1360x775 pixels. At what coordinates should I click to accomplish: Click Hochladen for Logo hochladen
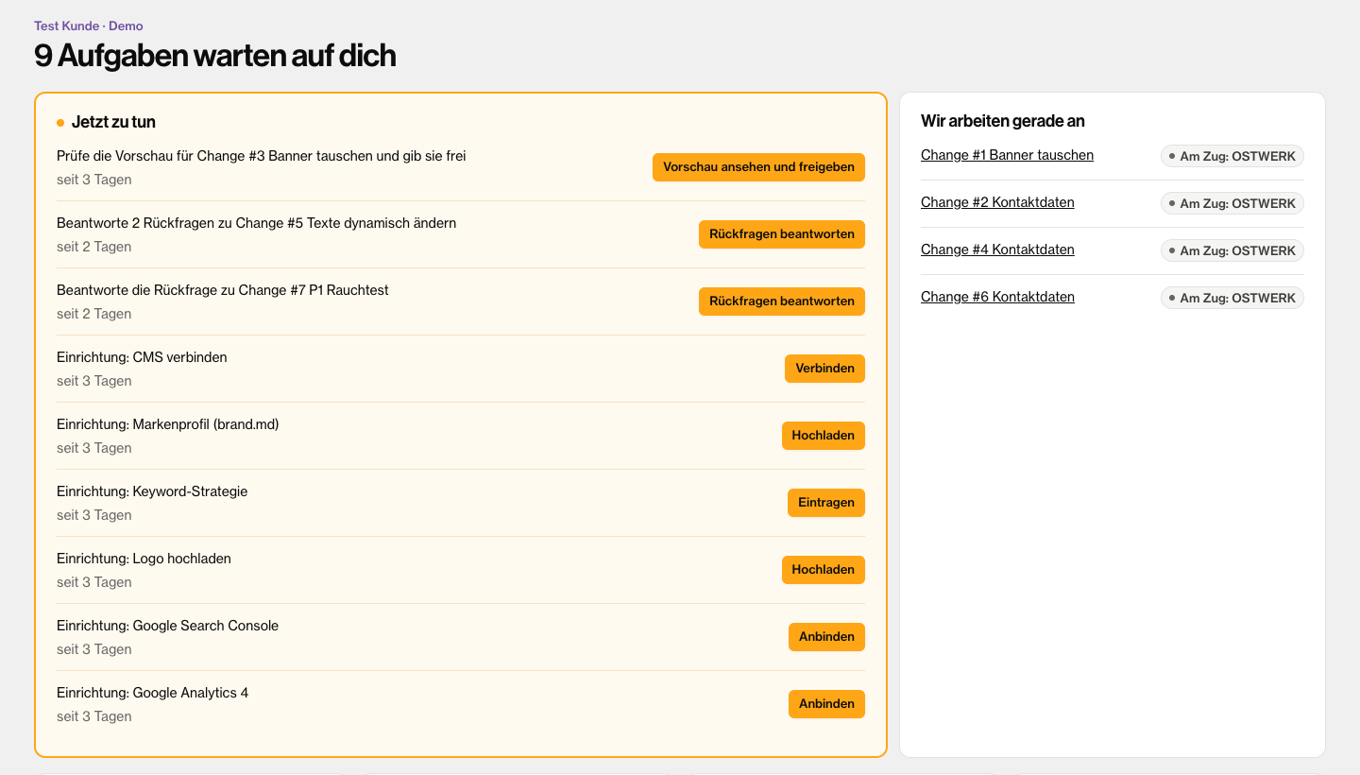pos(823,570)
